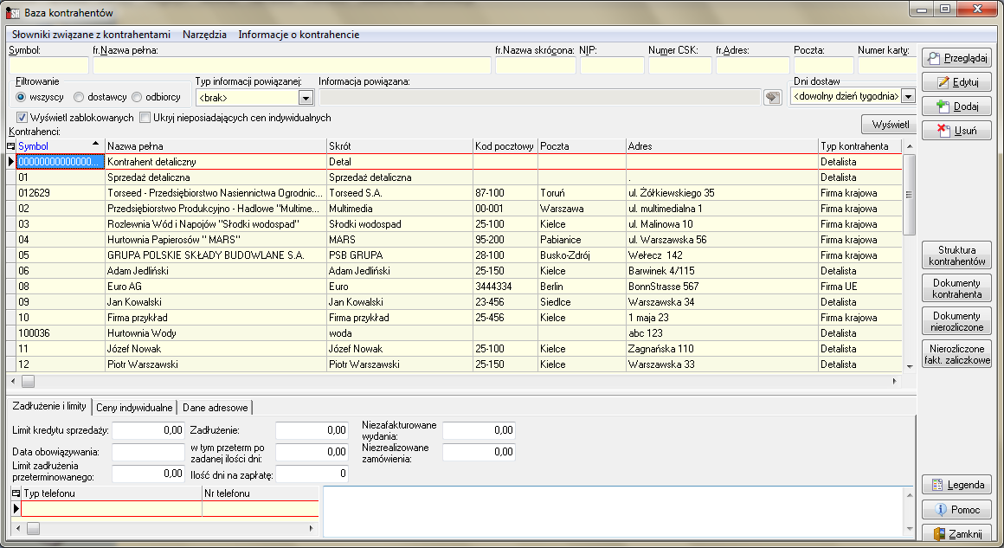Click the notes text area

[x=614, y=512]
